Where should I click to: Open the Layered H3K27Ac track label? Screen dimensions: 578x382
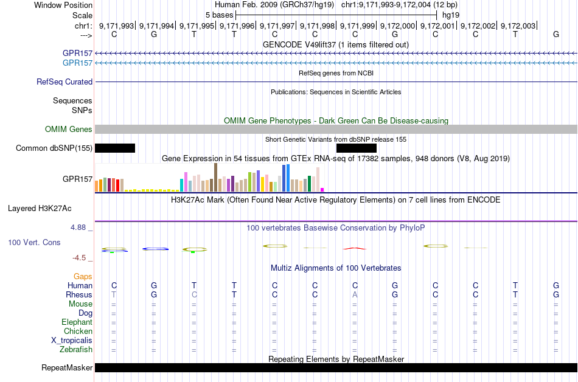40,209
